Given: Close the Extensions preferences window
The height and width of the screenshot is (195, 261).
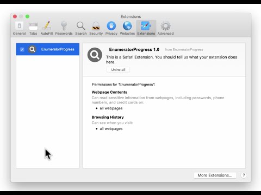Looking at the screenshot, I should [15, 17].
